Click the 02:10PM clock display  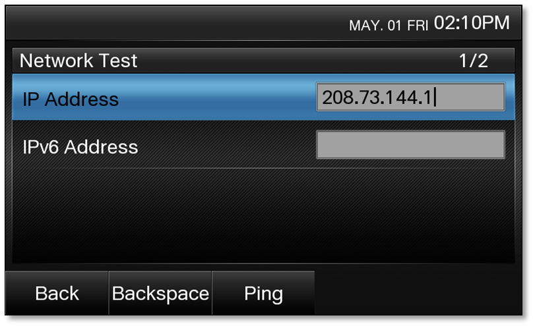pyautogui.click(x=472, y=24)
